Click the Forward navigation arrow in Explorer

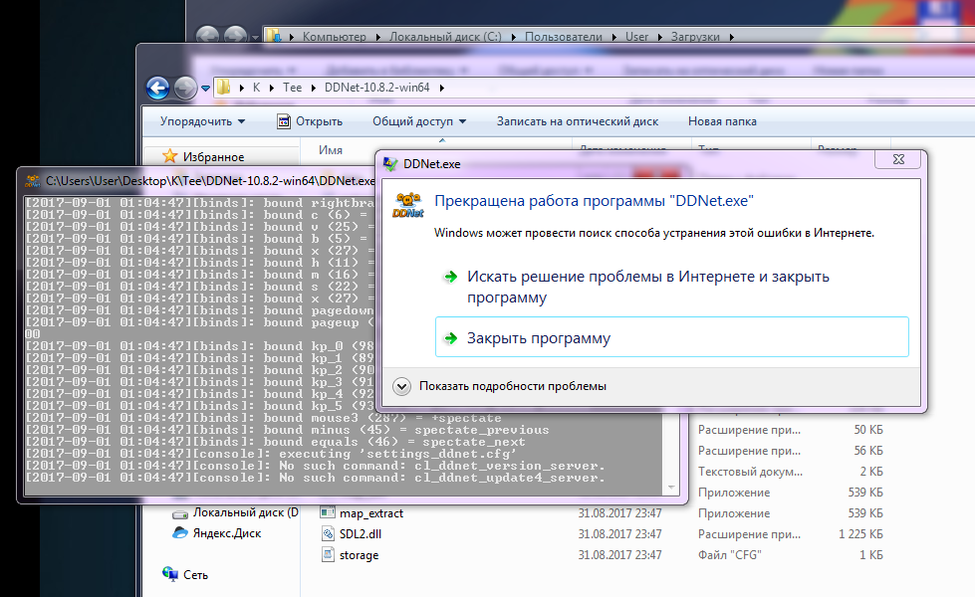coord(184,88)
